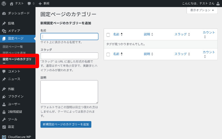Screen dimensions: 222x139
Task: Open the comments bubble icon in admin bar
Action: tap(29, 4)
